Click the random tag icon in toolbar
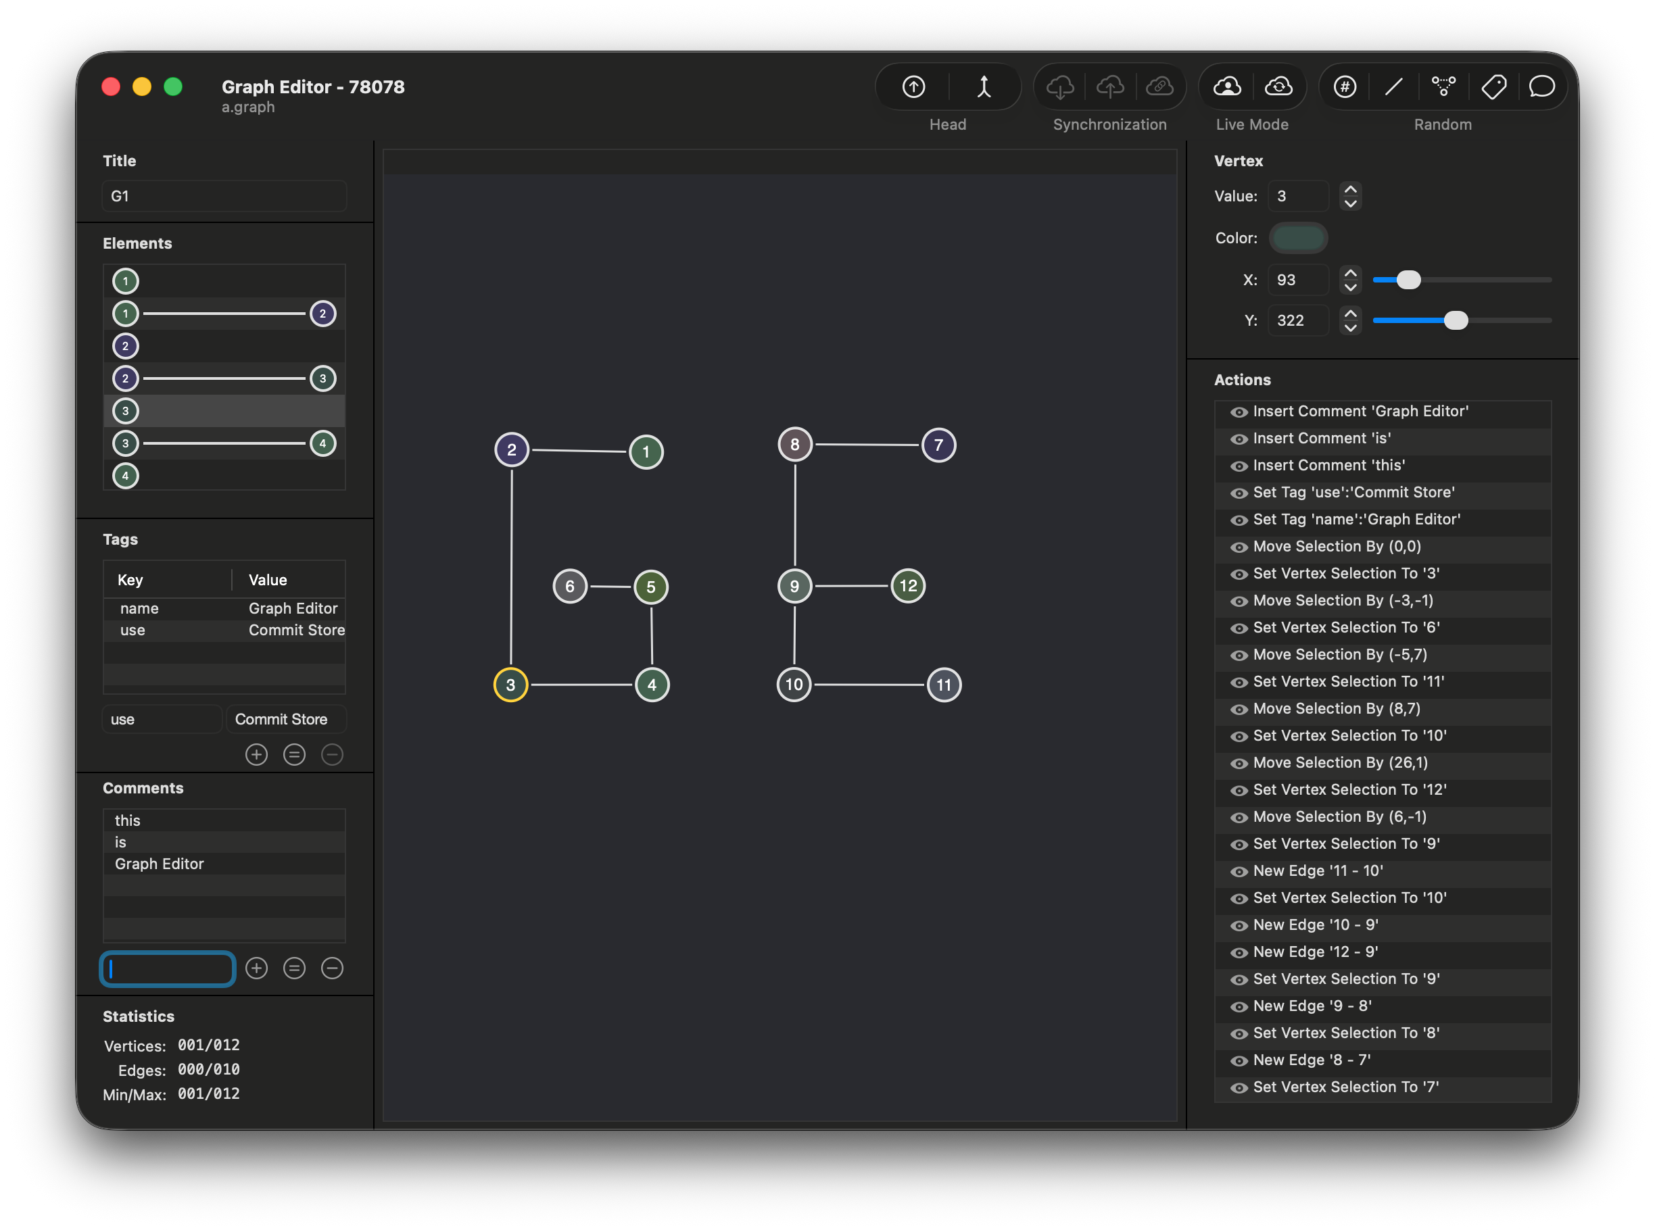This screenshot has width=1655, height=1230. (x=1493, y=87)
